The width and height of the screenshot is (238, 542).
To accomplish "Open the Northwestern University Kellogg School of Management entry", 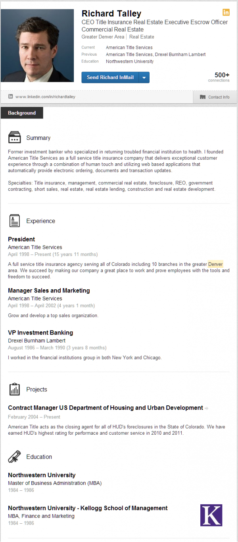I will click(x=88, y=508).
